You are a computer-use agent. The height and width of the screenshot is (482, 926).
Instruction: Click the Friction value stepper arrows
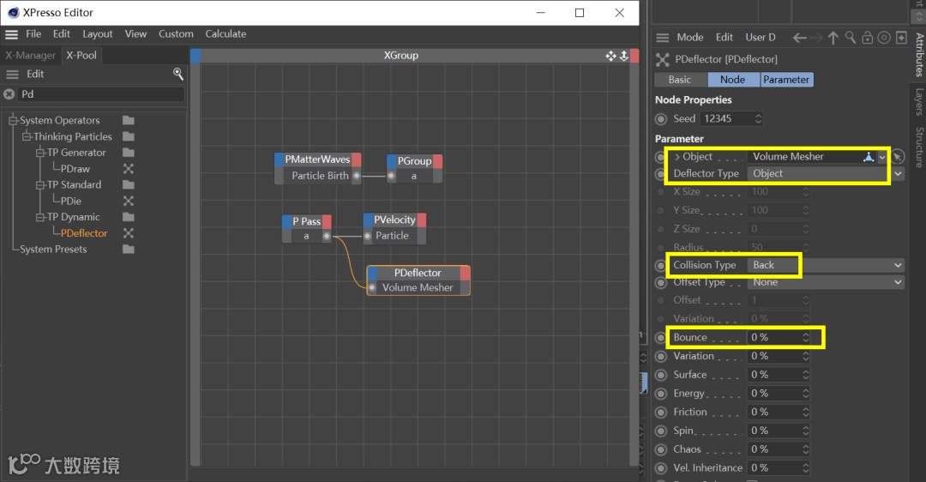point(805,412)
